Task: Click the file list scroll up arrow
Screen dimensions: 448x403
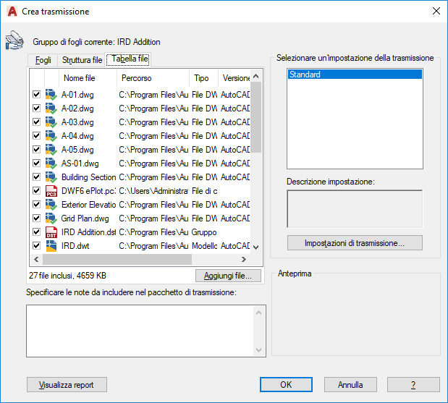Action: coord(256,76)
